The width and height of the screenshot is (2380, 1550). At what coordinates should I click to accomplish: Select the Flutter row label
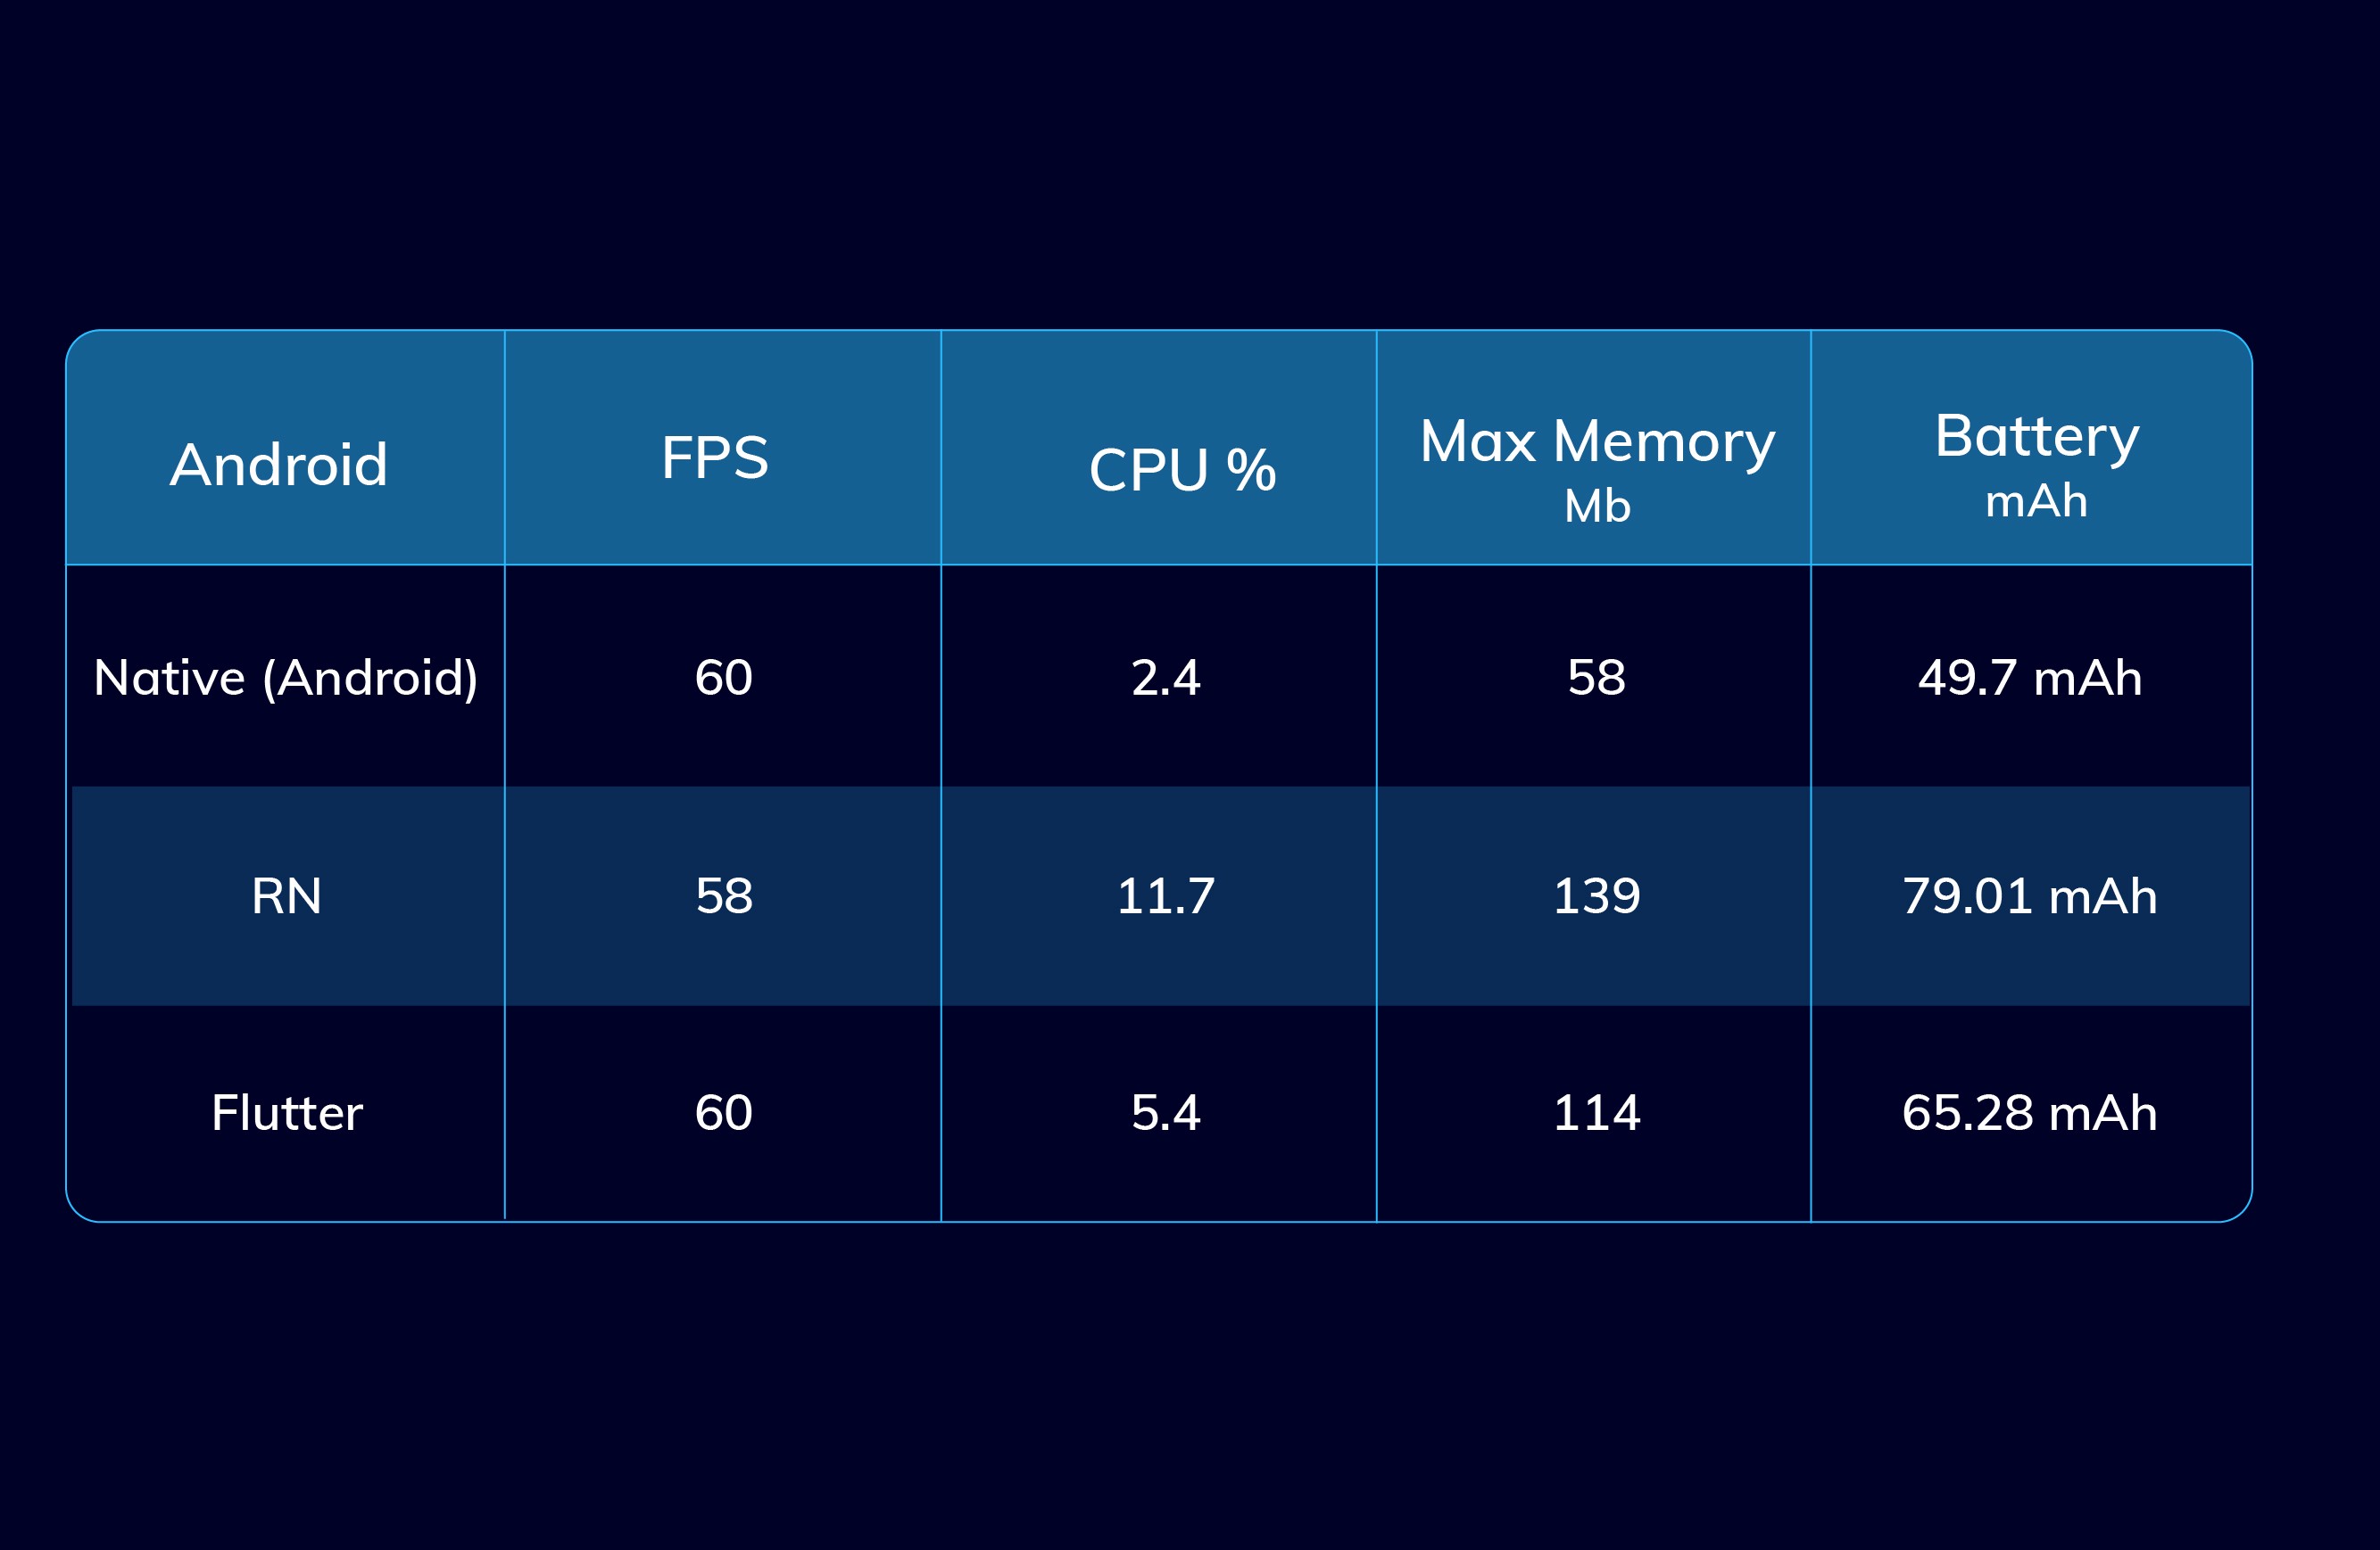click(x=286, y=1112)
